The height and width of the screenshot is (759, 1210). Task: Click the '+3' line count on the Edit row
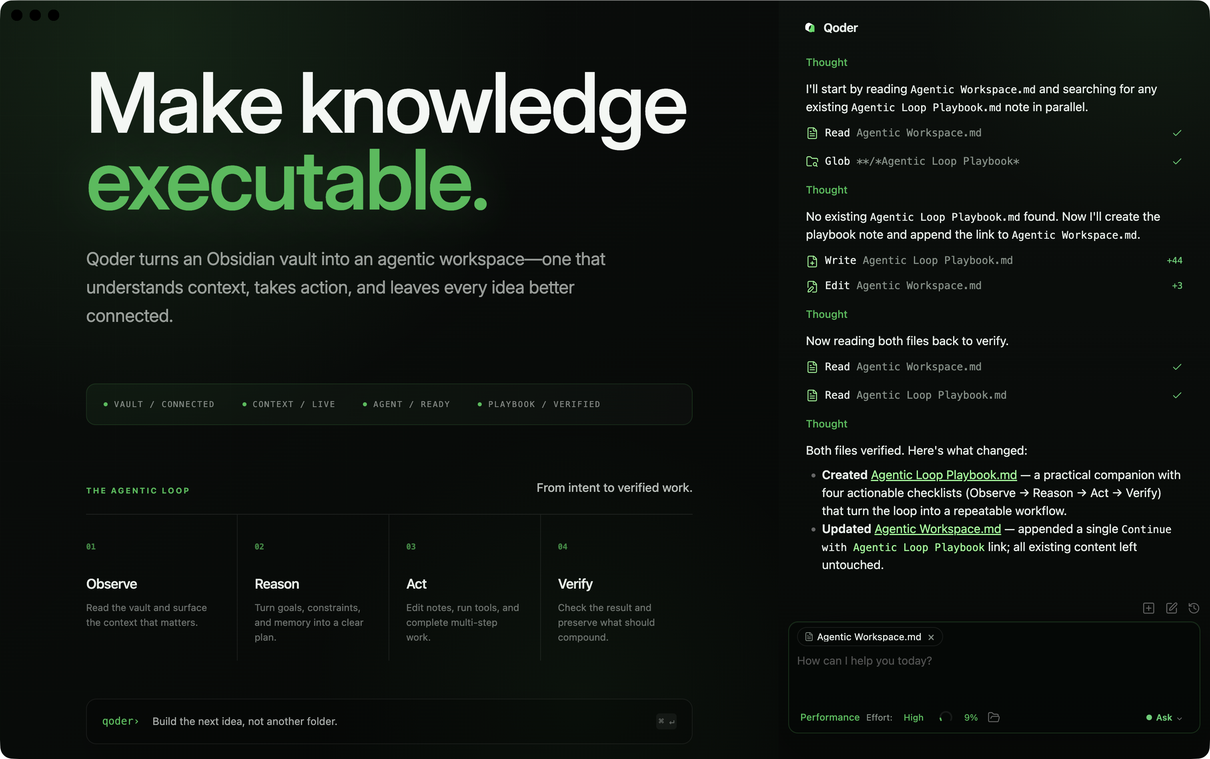point(1177,286)
